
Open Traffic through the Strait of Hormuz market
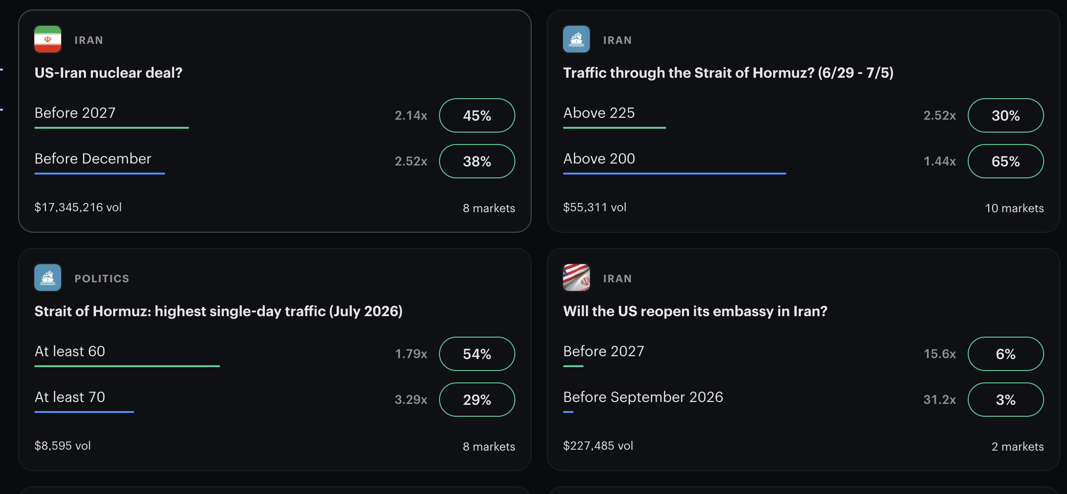pyautogui.click(x=728, y=73)
